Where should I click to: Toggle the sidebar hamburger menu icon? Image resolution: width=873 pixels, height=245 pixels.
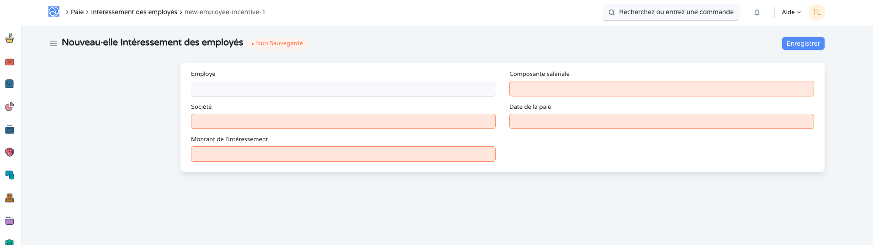pyautogui.click(x=53, y=43)
